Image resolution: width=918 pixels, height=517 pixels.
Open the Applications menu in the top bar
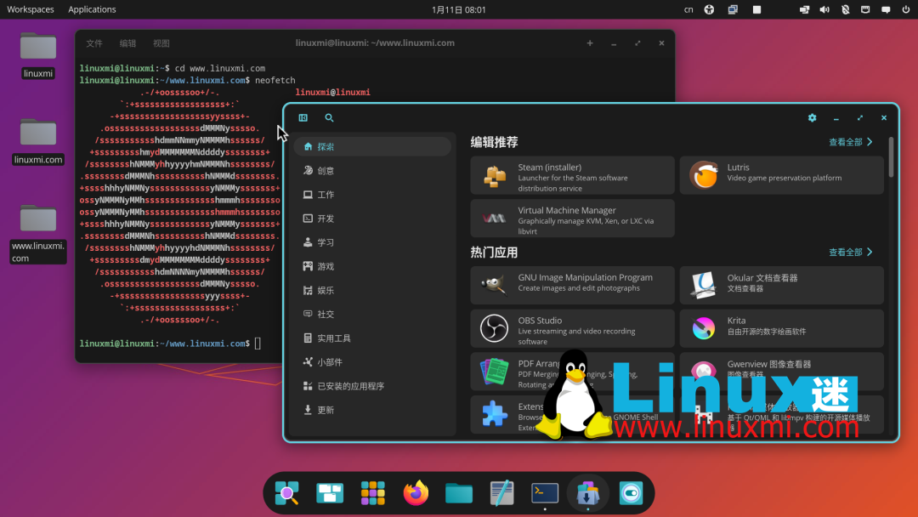(92, 9)
